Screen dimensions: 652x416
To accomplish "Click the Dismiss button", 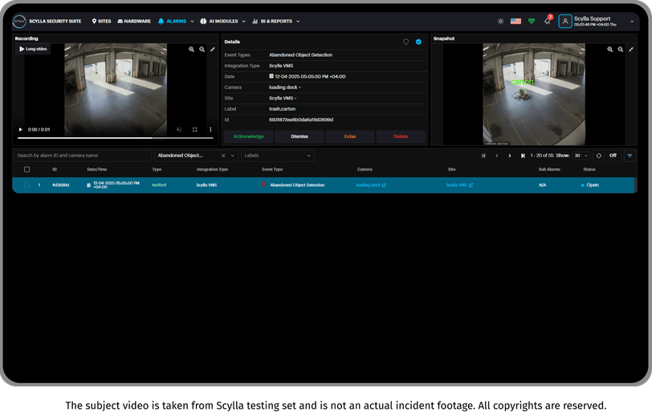I will 300,136.
